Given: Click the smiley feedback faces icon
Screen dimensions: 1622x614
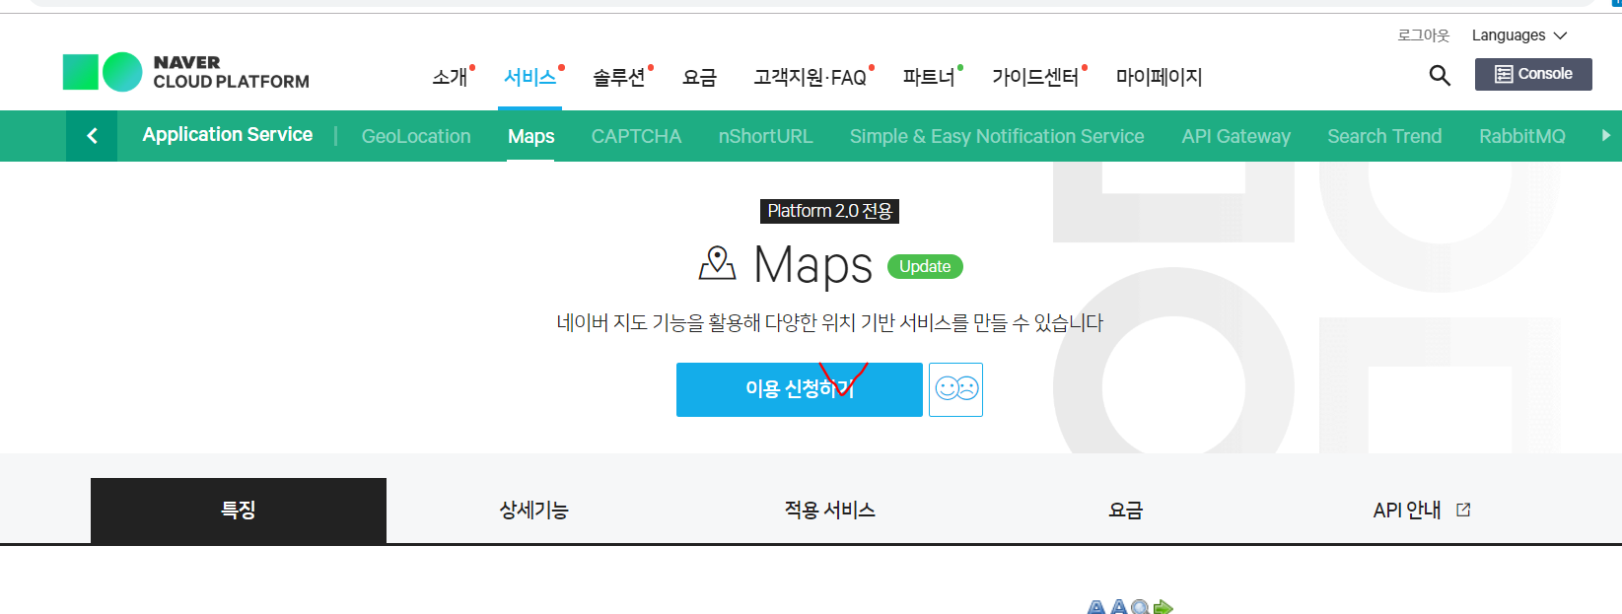Looking at the screenshot, I should 955,389.
